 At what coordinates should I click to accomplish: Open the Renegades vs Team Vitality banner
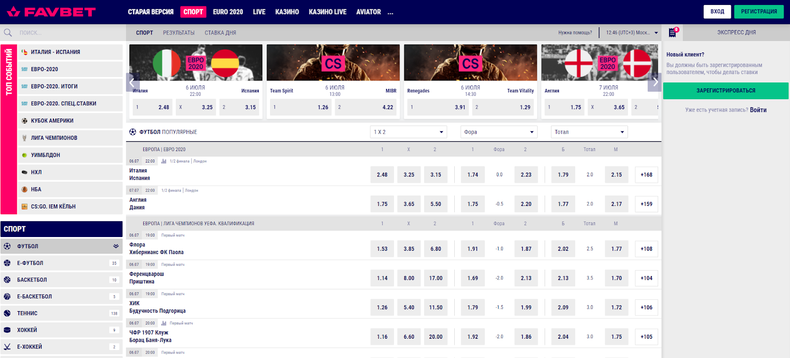(x=471, y=63)
